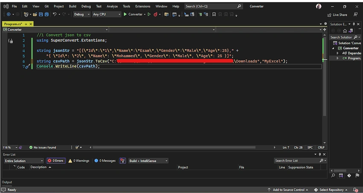Collapse the Converter project node in Solution Explorer
The image size is (363, 193).
click(333, 48)
